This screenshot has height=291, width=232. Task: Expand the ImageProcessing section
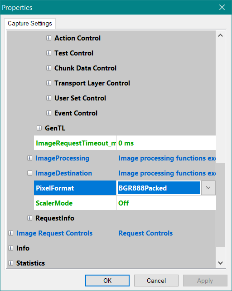(x=29, y=158)
